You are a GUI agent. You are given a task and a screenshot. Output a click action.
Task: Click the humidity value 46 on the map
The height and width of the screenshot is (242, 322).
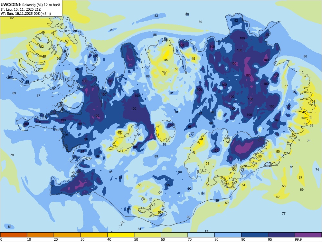tap(228, 184)
